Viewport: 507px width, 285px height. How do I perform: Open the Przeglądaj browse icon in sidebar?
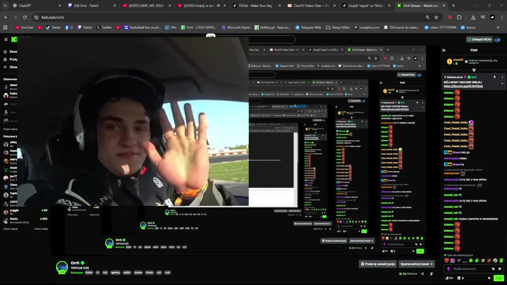5,59
